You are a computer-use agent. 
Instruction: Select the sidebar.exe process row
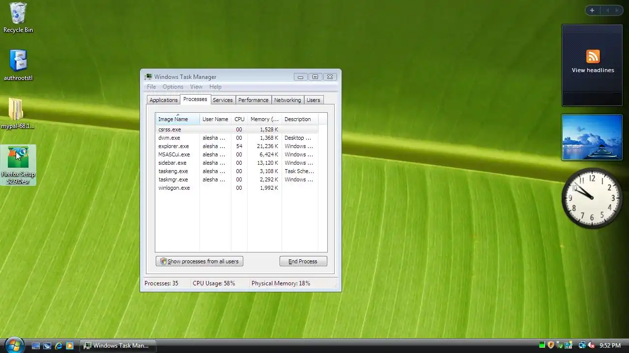237,163
